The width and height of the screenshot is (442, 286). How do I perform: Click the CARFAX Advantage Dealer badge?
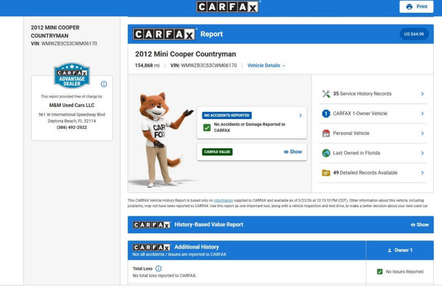point(72,75)
